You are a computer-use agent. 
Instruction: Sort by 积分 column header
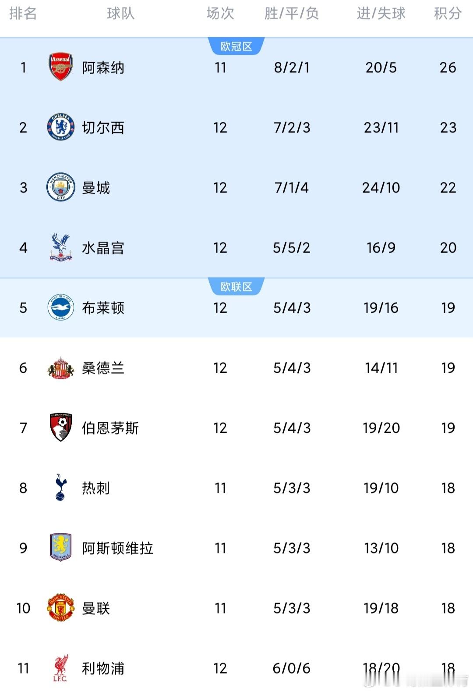(448, 14)
